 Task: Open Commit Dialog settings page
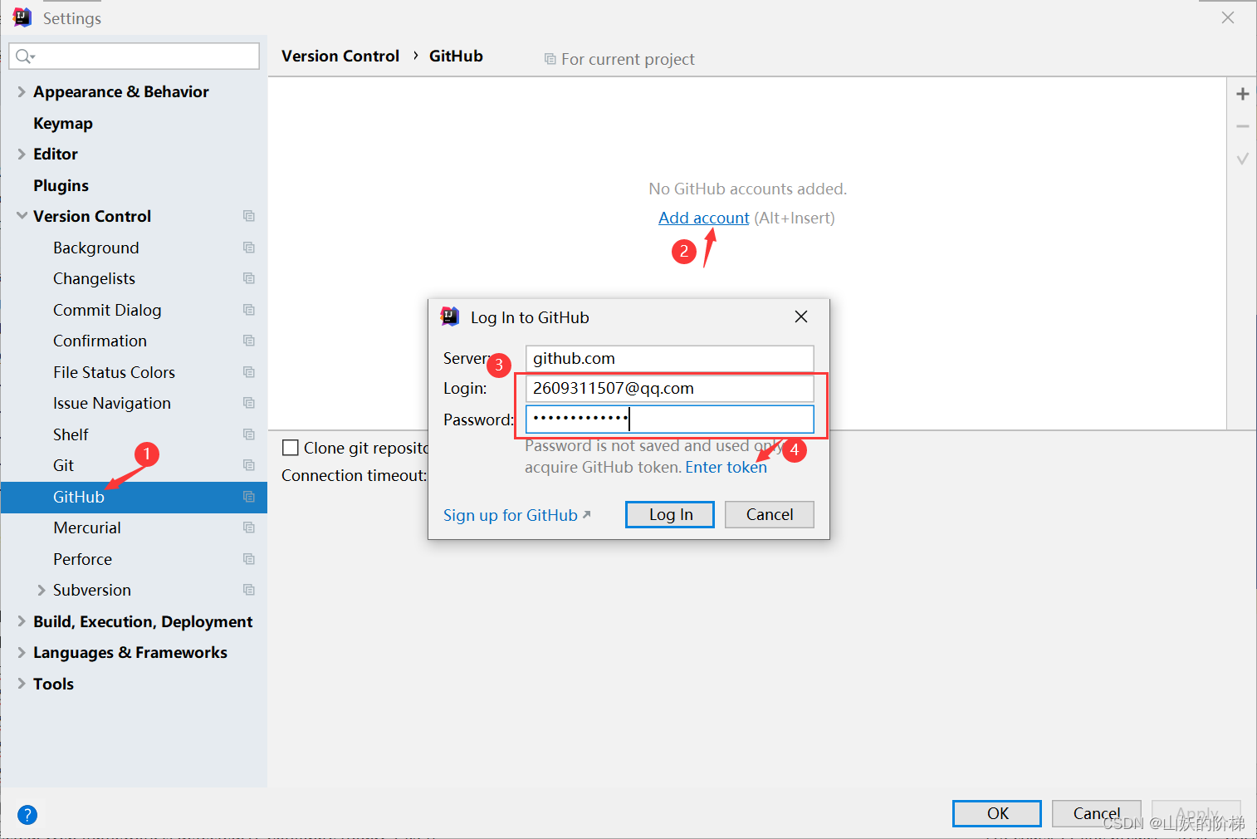[107, 310]
